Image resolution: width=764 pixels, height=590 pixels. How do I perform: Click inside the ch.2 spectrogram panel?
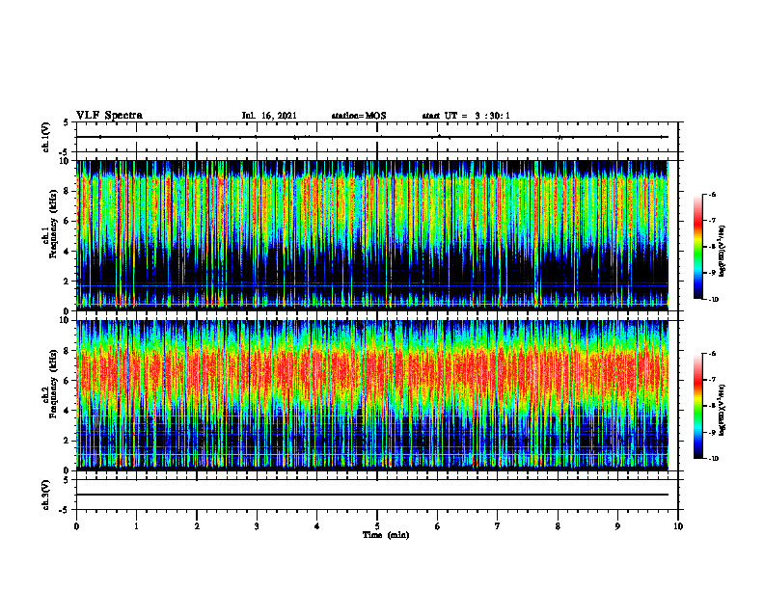coord(372,395)
